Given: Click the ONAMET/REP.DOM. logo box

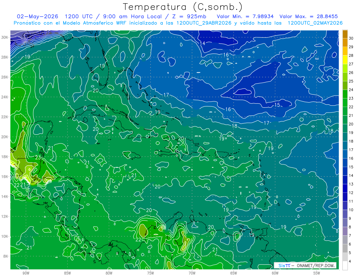Looking at the screenshot, I should click(x=305, y=265).
